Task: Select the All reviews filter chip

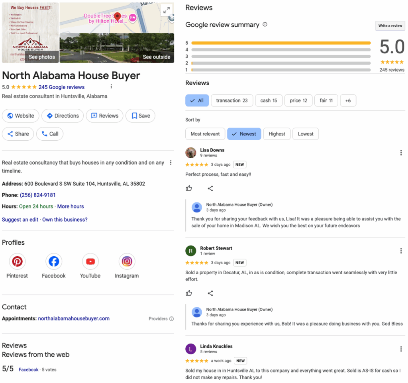Action: pos(197,100)
